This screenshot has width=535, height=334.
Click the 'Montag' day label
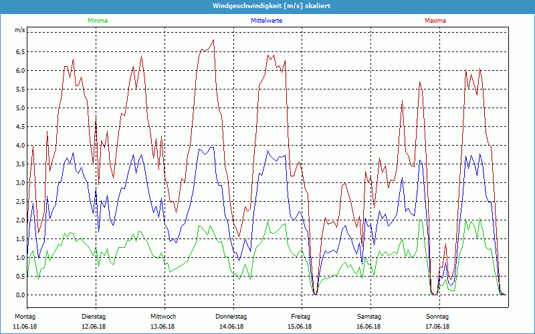pyautogui.click(x=25, y=317)
